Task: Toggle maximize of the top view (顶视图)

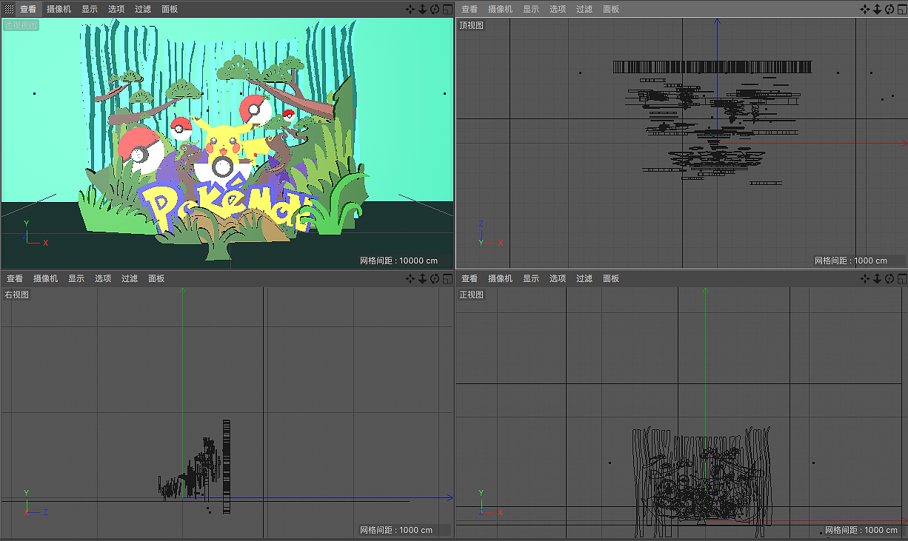Action: coord(902,9)
